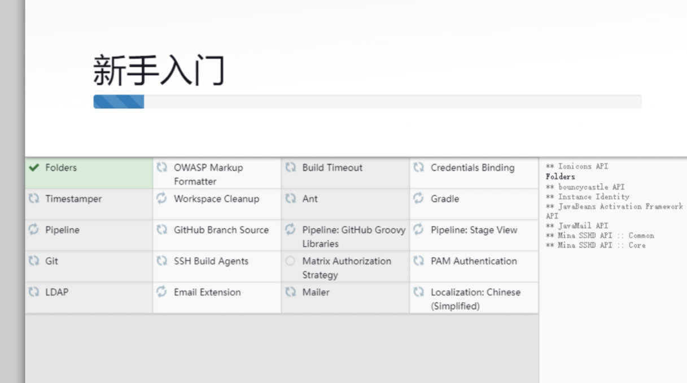Click the Mina SSHD API :: Common line
The image size is (687, 383).
click(600, 236)
